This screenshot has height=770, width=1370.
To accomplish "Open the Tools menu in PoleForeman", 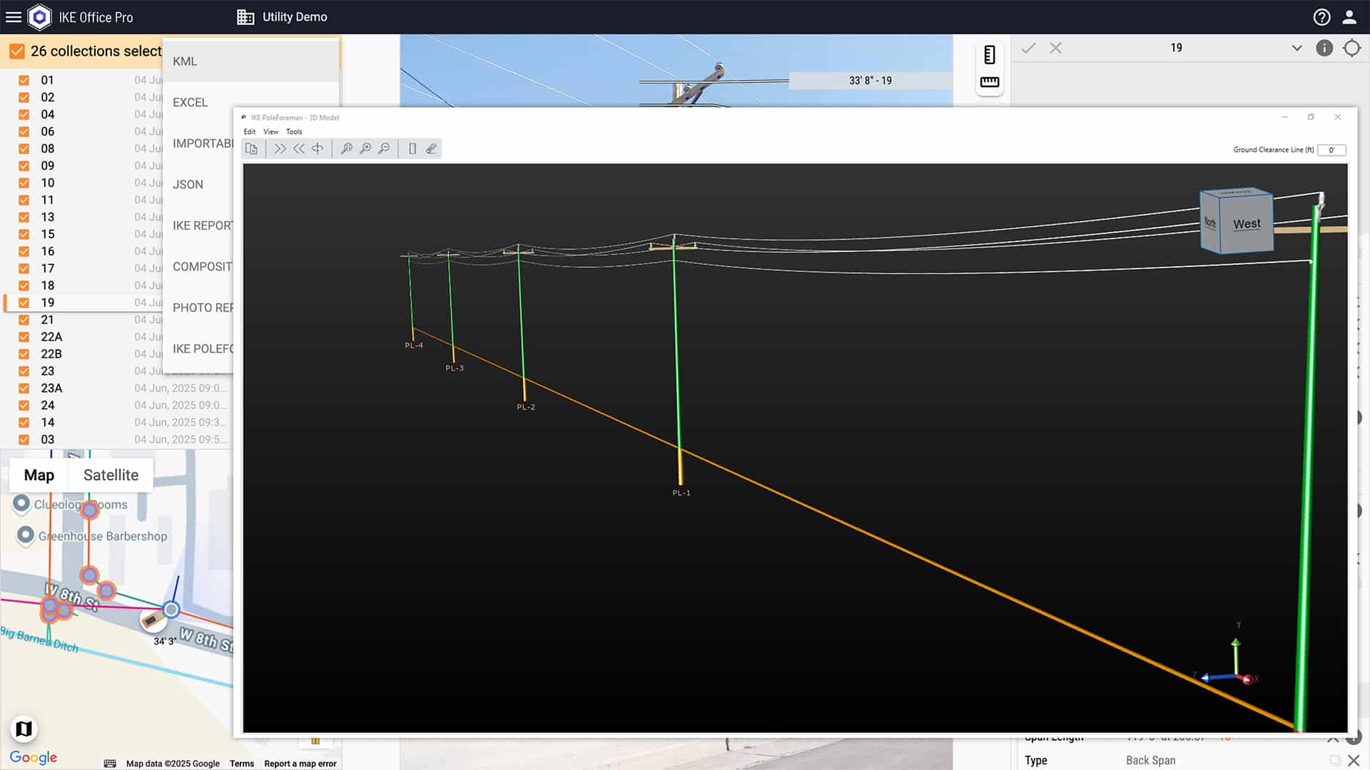I will (x=294, y=132).
